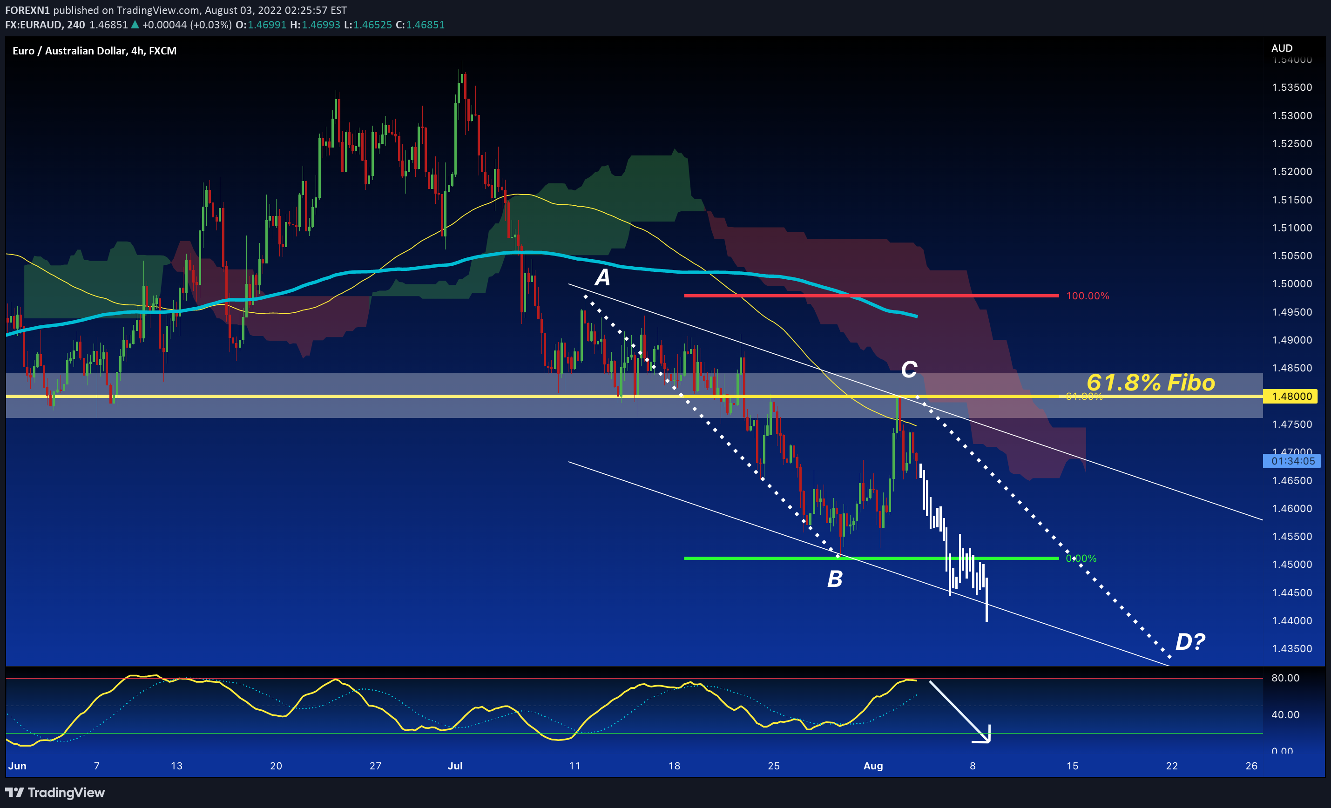Click the 1.45000 price axis value
This screenshot has height=808, width=1331.
(1291, 564)
